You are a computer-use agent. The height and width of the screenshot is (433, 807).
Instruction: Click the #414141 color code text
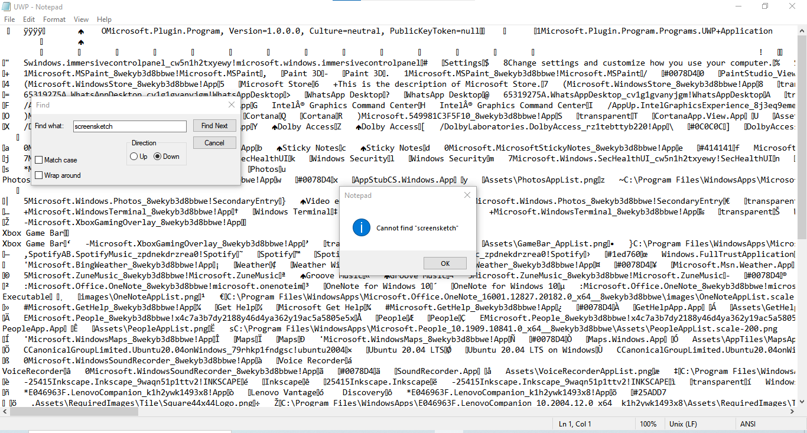coord(718,148)
